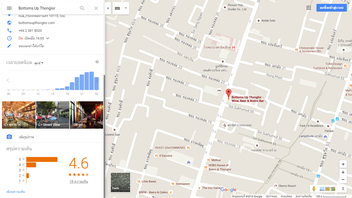
Task: Click the Little Beast restaurant marker
Action: click(139, 181)
